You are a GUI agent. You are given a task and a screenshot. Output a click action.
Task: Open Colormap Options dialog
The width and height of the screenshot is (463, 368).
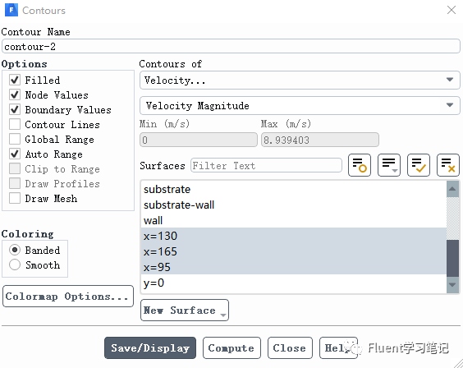point(68,297)
